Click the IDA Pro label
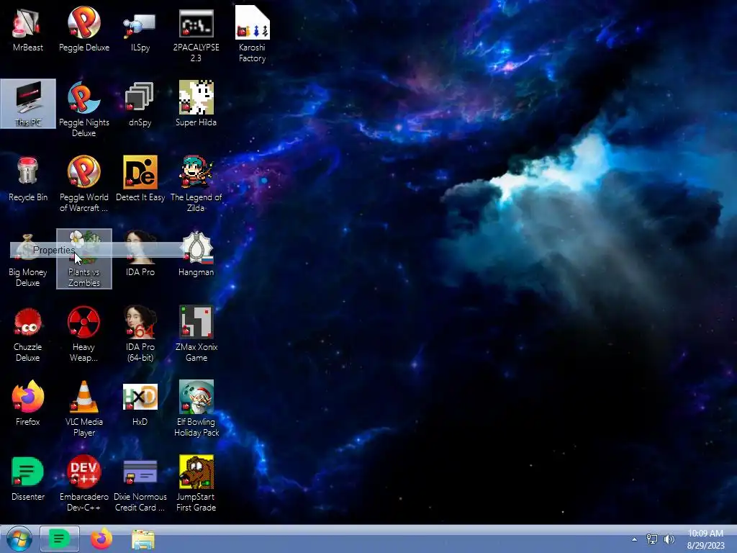Image resolution: width=737 pixels, height=553 pixels. [x=140, y=271]
